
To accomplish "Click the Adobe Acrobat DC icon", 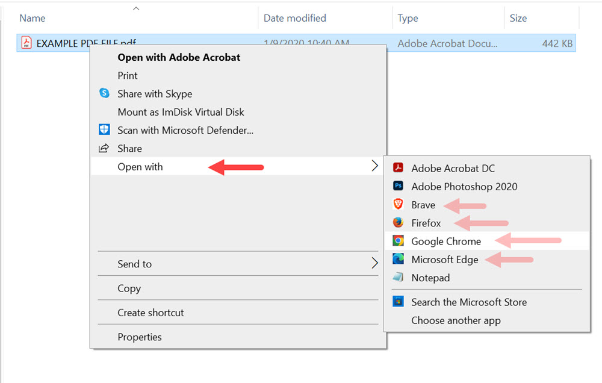I will [x=398, y=167].
